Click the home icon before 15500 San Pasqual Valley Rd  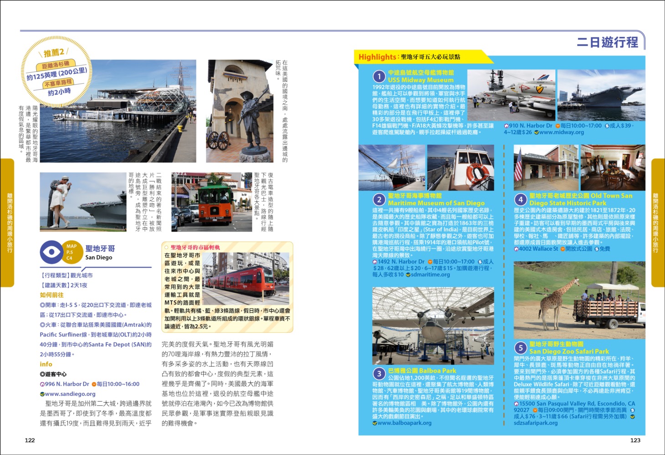(516, 404)
